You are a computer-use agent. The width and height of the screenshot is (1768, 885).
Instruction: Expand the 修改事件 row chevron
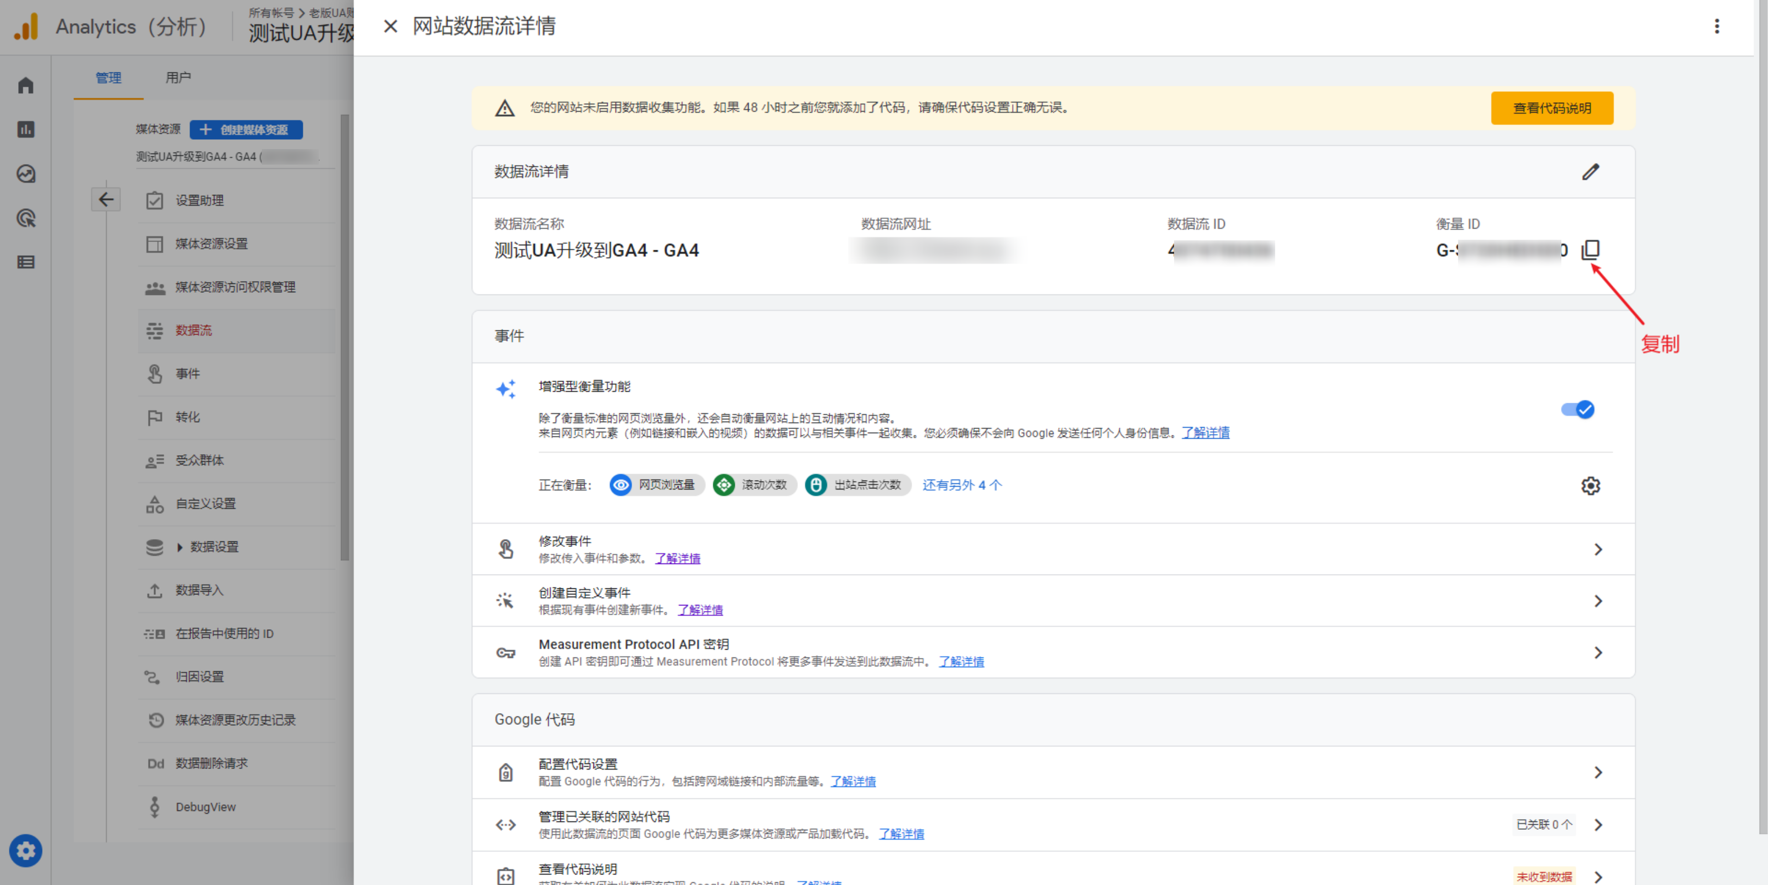(1598, 550)
